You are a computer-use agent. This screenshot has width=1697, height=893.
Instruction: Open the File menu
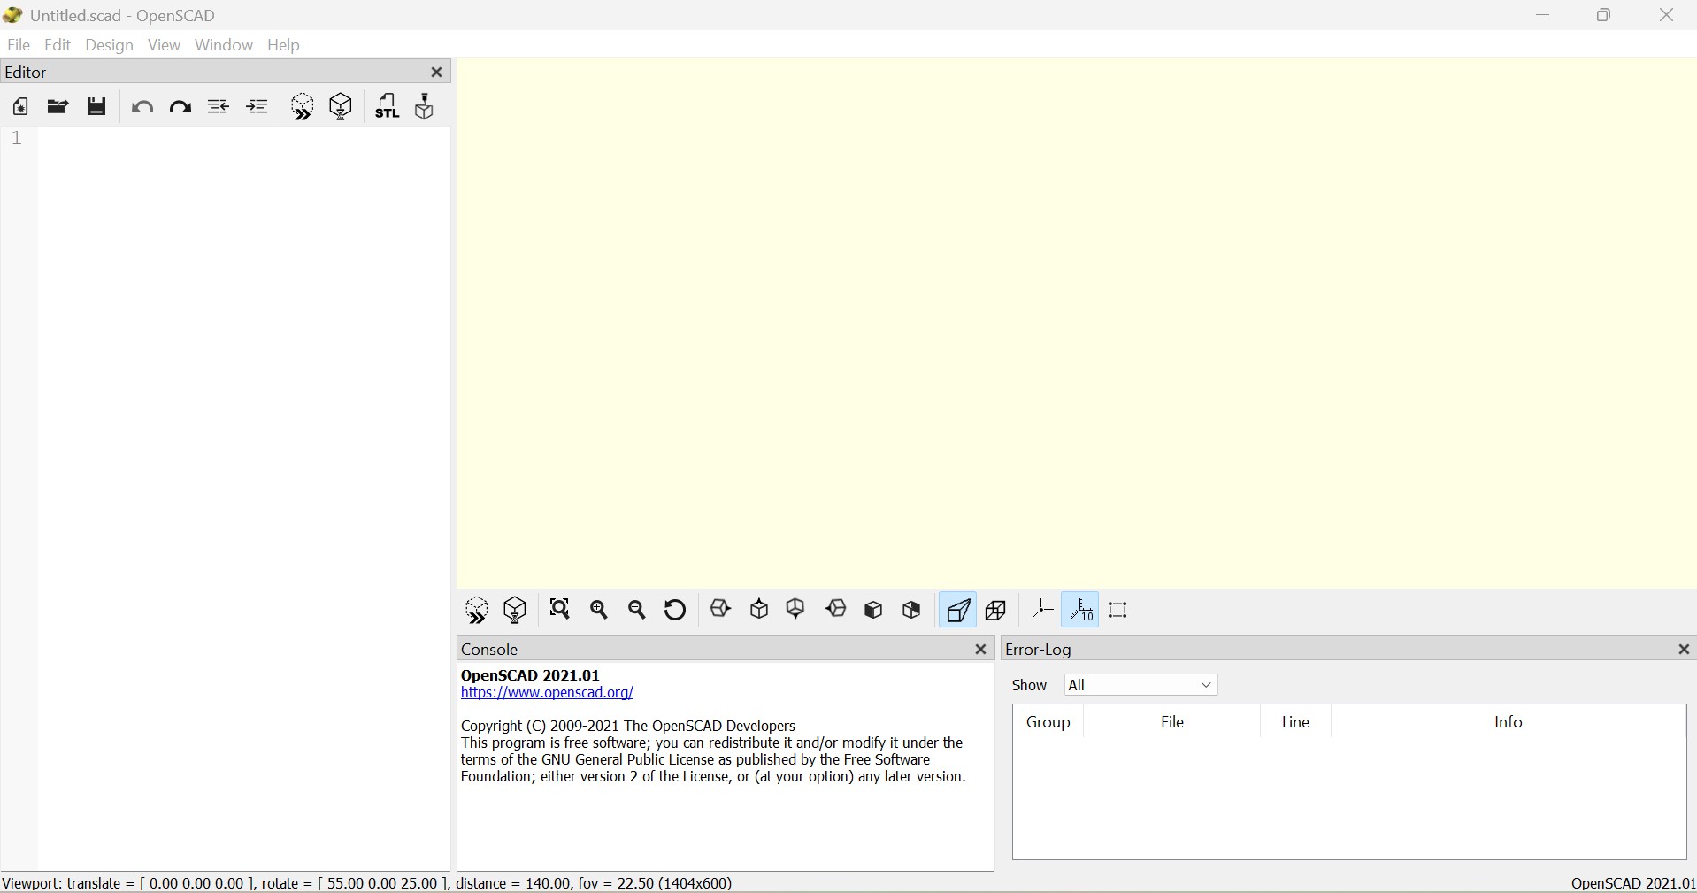pos(19,45)
